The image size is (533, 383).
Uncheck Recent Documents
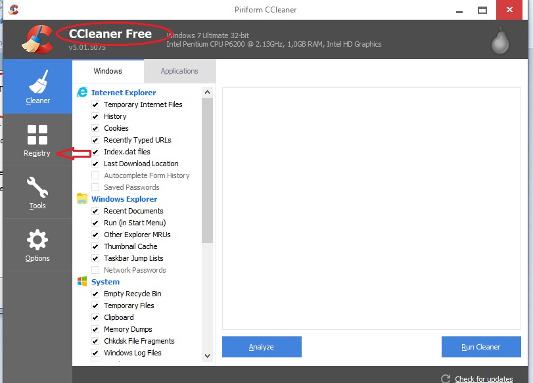(95, 211)
